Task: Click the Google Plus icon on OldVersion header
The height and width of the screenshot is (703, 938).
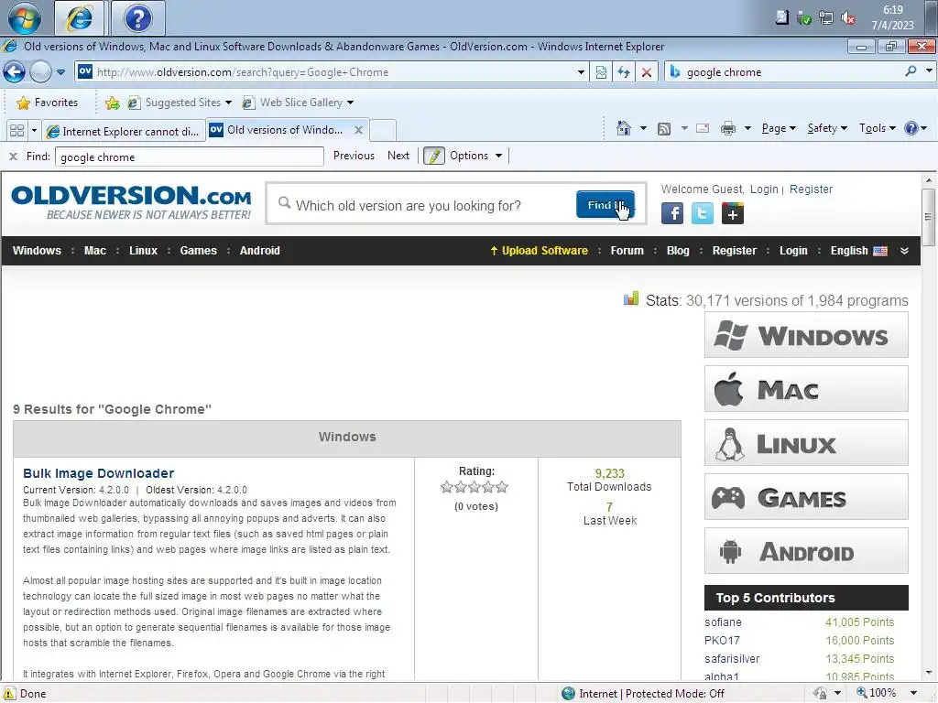Action: click(733, 213)
